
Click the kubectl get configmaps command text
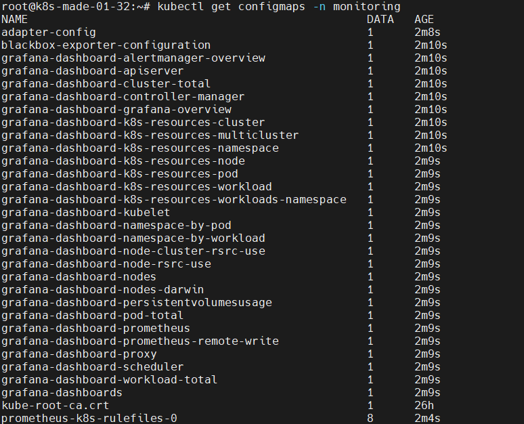[x=232, y=6]
